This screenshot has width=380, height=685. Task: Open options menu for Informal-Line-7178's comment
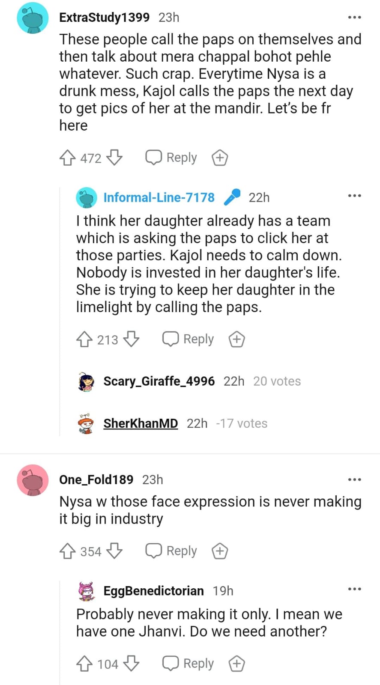tap(354, 196)
